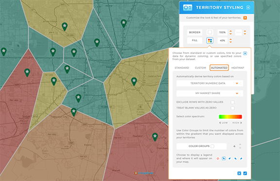Click the color groups count field

point(234,146)
